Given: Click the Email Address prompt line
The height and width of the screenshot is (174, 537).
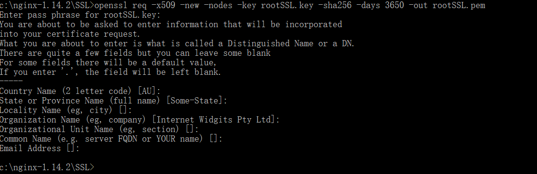Looking at the screenshot, I should 40,148.
